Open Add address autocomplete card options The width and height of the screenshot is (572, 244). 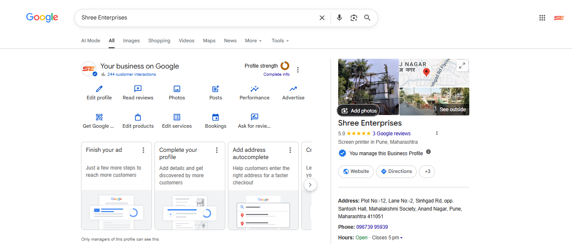[290, 150]
